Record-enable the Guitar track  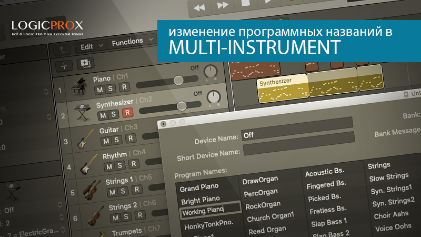[131, 138]
